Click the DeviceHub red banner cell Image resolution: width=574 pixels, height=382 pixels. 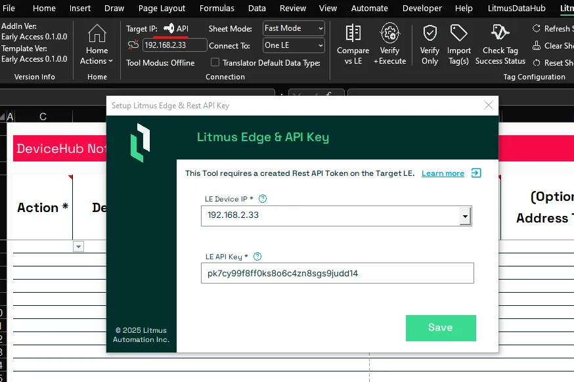[60, 148]
